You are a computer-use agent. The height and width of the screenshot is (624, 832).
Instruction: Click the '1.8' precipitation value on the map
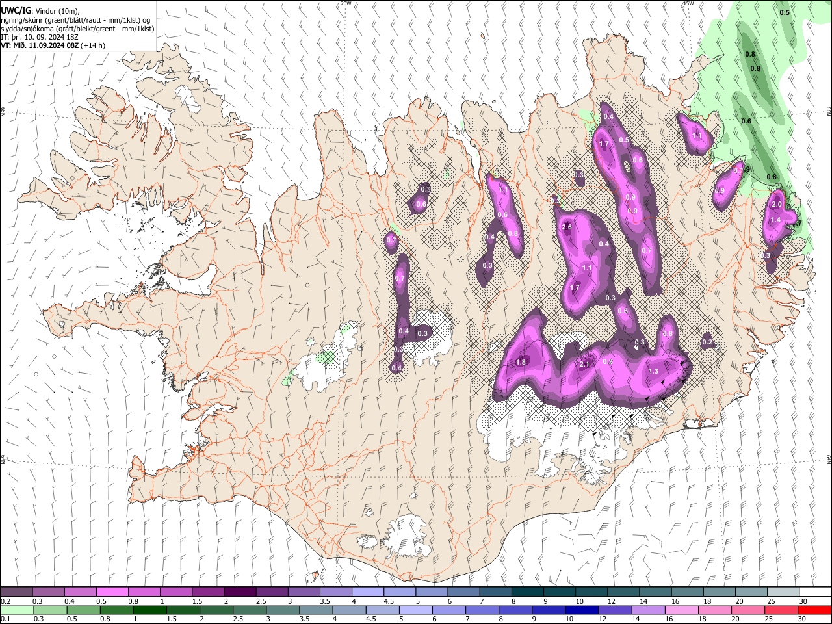click(x=521, y=362)
